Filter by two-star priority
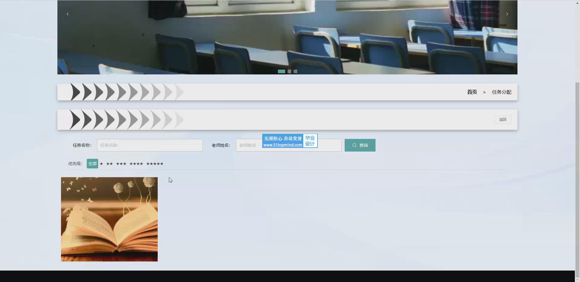The height and width of the screenshot is (282, 580). (109, 164)
